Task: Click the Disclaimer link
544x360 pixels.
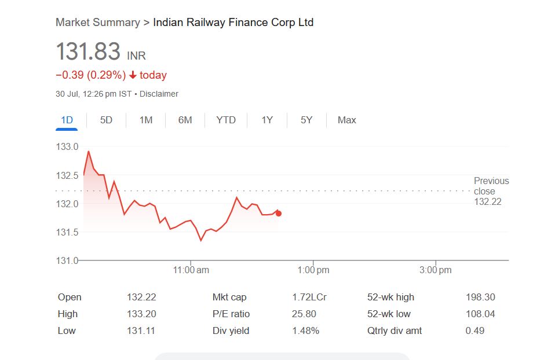Action: click(x=159, y=94)
